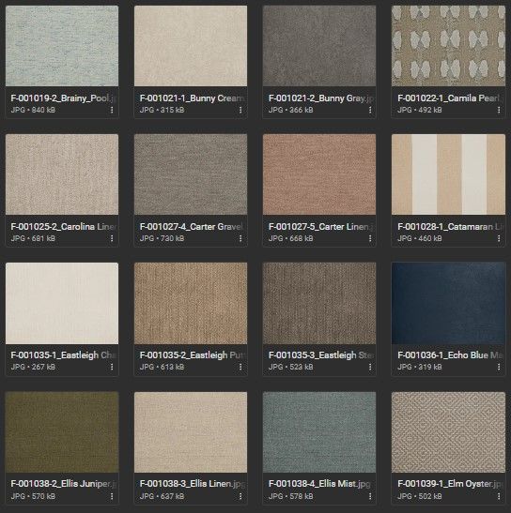
Task: Select the Catamaran striped fabric thumbnail
Action: 448,174
